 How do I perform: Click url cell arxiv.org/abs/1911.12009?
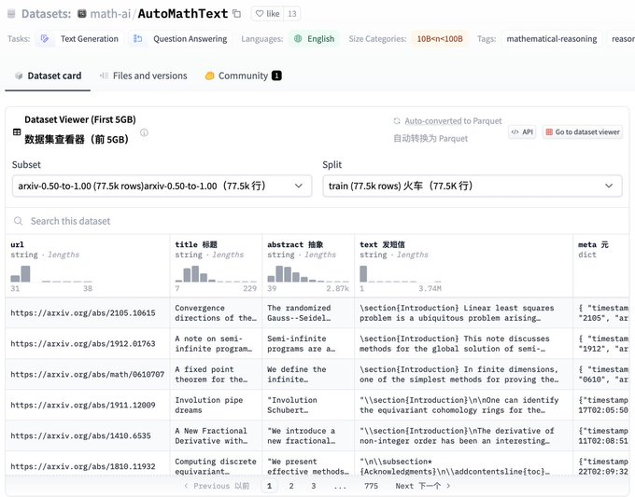coord(88,406)
